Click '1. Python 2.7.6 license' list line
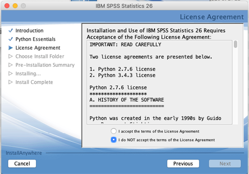The width and height of the screenshot is (249, 174). coord(123,69)
